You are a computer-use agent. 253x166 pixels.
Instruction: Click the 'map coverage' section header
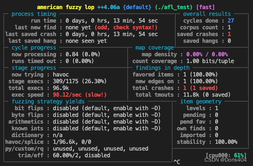(x=155, y=48)
